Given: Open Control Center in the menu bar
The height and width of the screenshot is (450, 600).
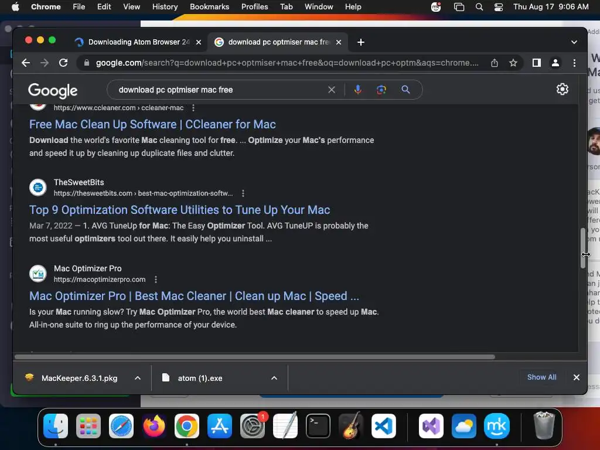Looking at the screenshot, I should click(x=499, y=7).
